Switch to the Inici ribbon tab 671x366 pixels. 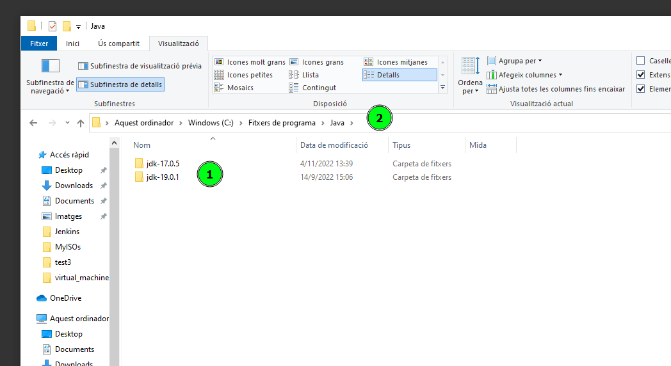(73, 43)
